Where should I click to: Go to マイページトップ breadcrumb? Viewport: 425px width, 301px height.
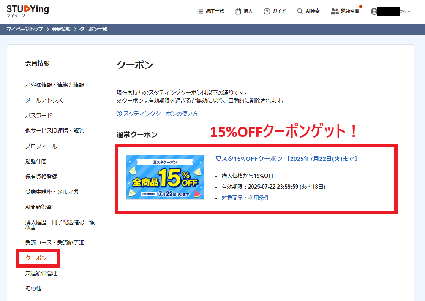click(x=25, y=29)
